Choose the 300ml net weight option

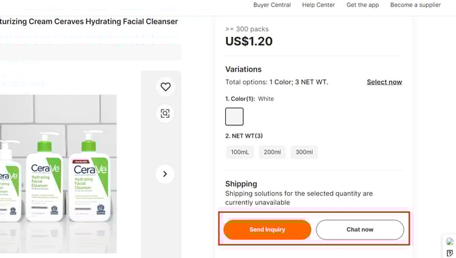[304, 152]
